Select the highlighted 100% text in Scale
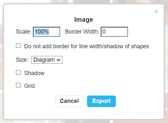 pyautogui.click(x=42, y=32)
